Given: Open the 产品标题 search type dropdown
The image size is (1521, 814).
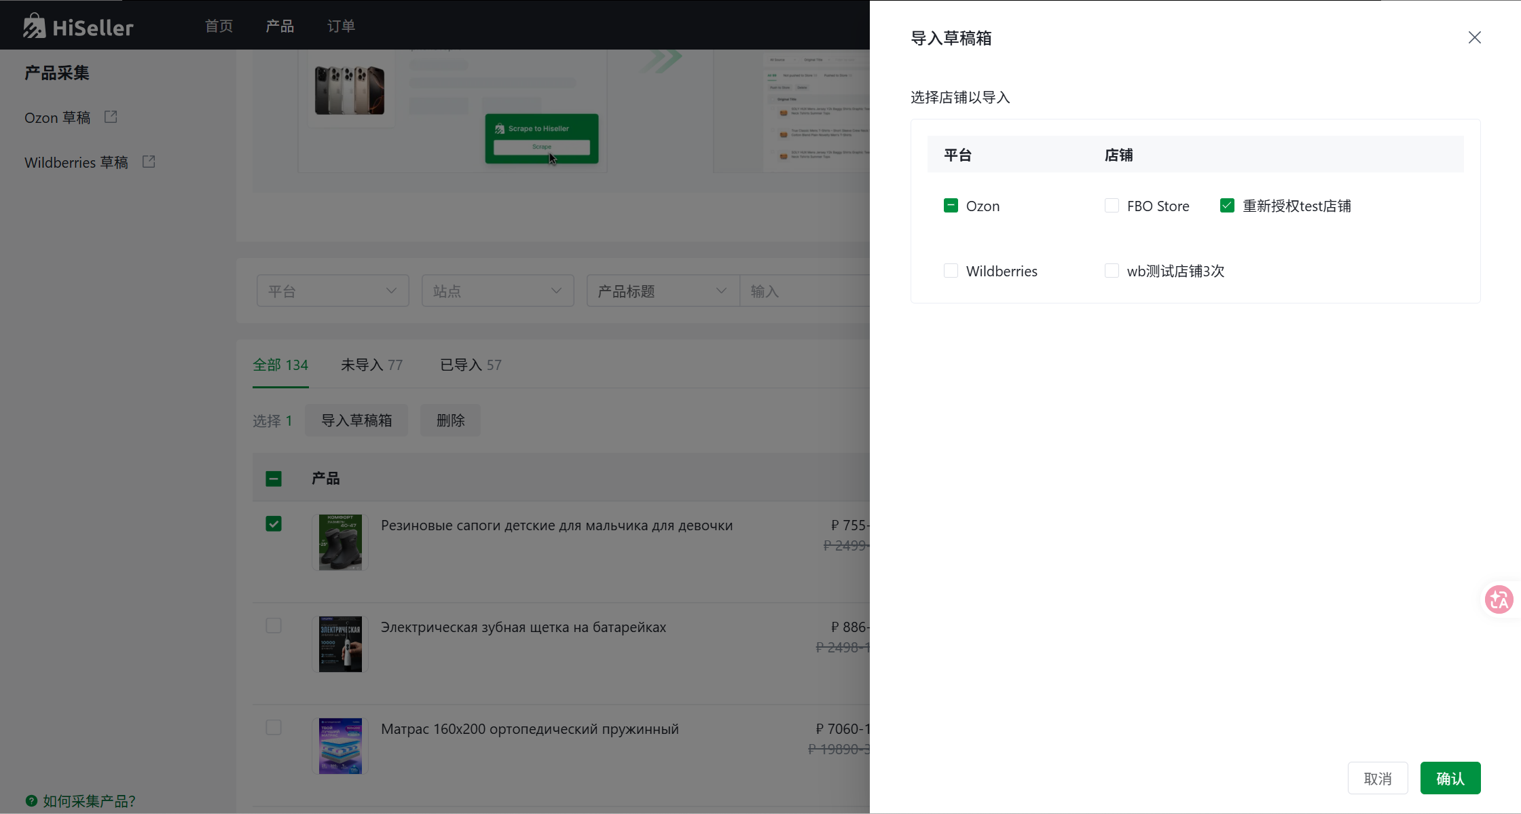Looking at the screenshot, I should (662, 291).
